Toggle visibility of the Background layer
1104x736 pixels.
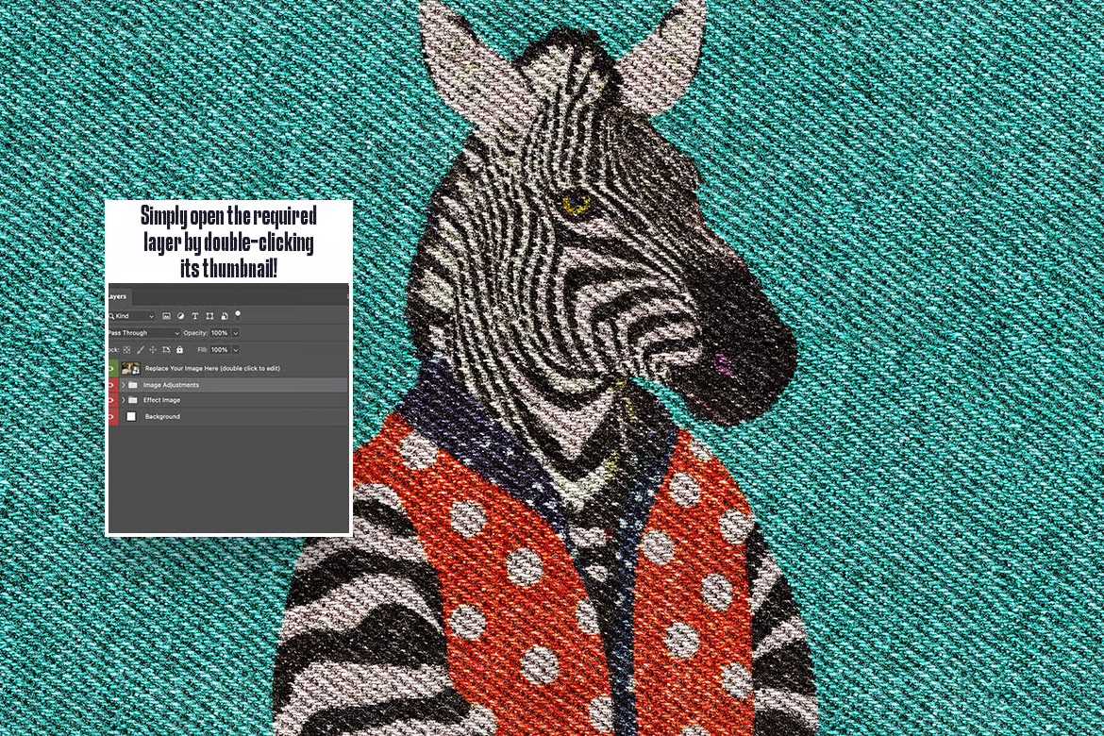click(x=109, y=416)
